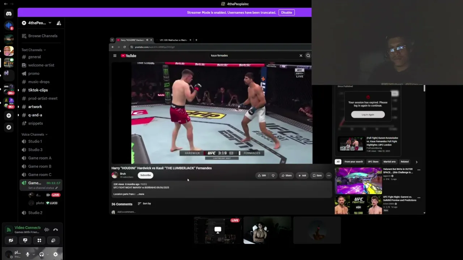Select the All filter chip
The height and width of the screenshot is (260, 463).
click(338, 162)
